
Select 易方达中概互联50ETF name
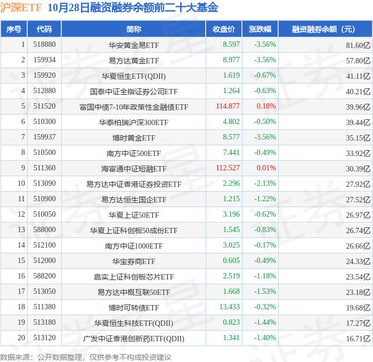[134, 292]
